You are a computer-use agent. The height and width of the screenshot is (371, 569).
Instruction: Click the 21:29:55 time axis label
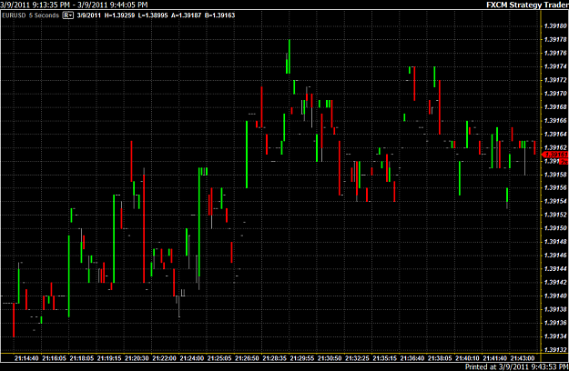click(x=302, y=358)
